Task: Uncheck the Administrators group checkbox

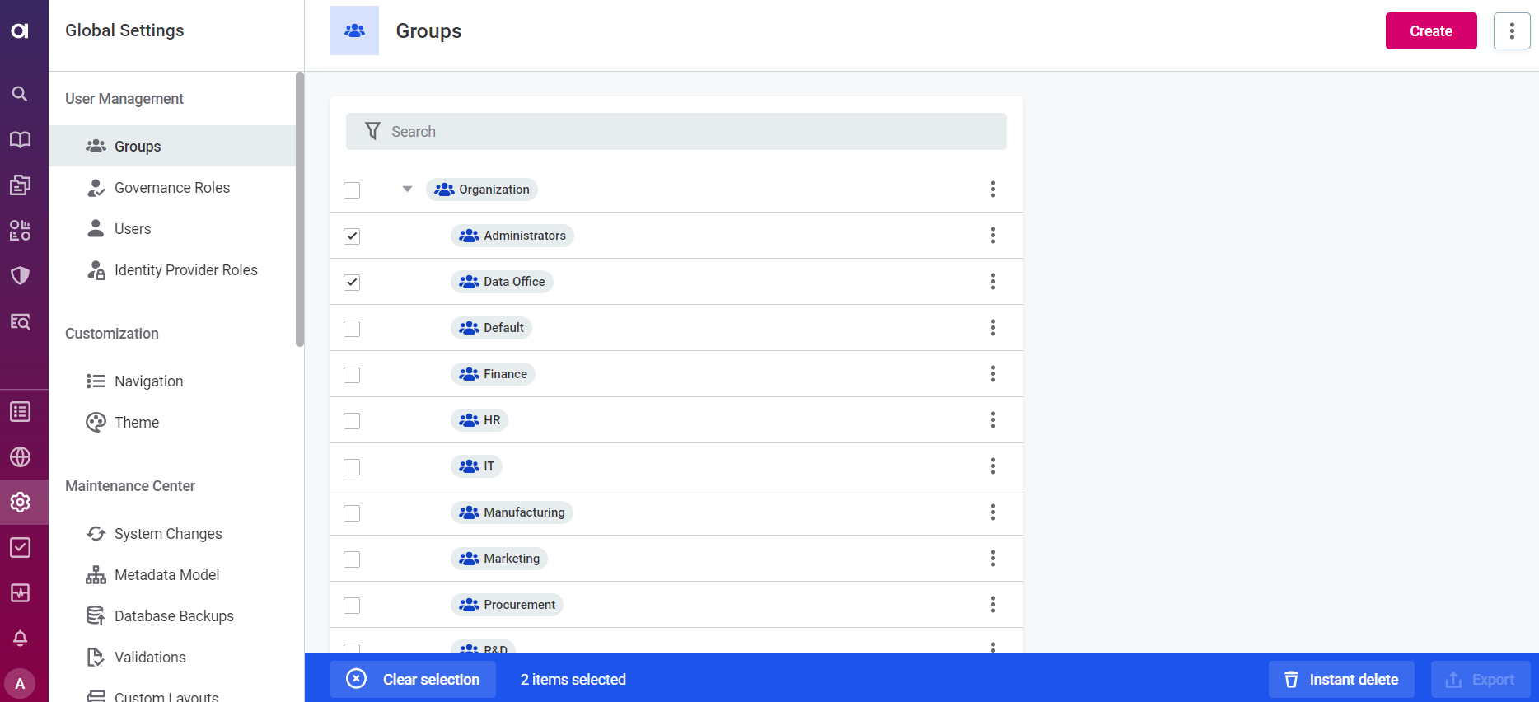Action: pos(352,236)
